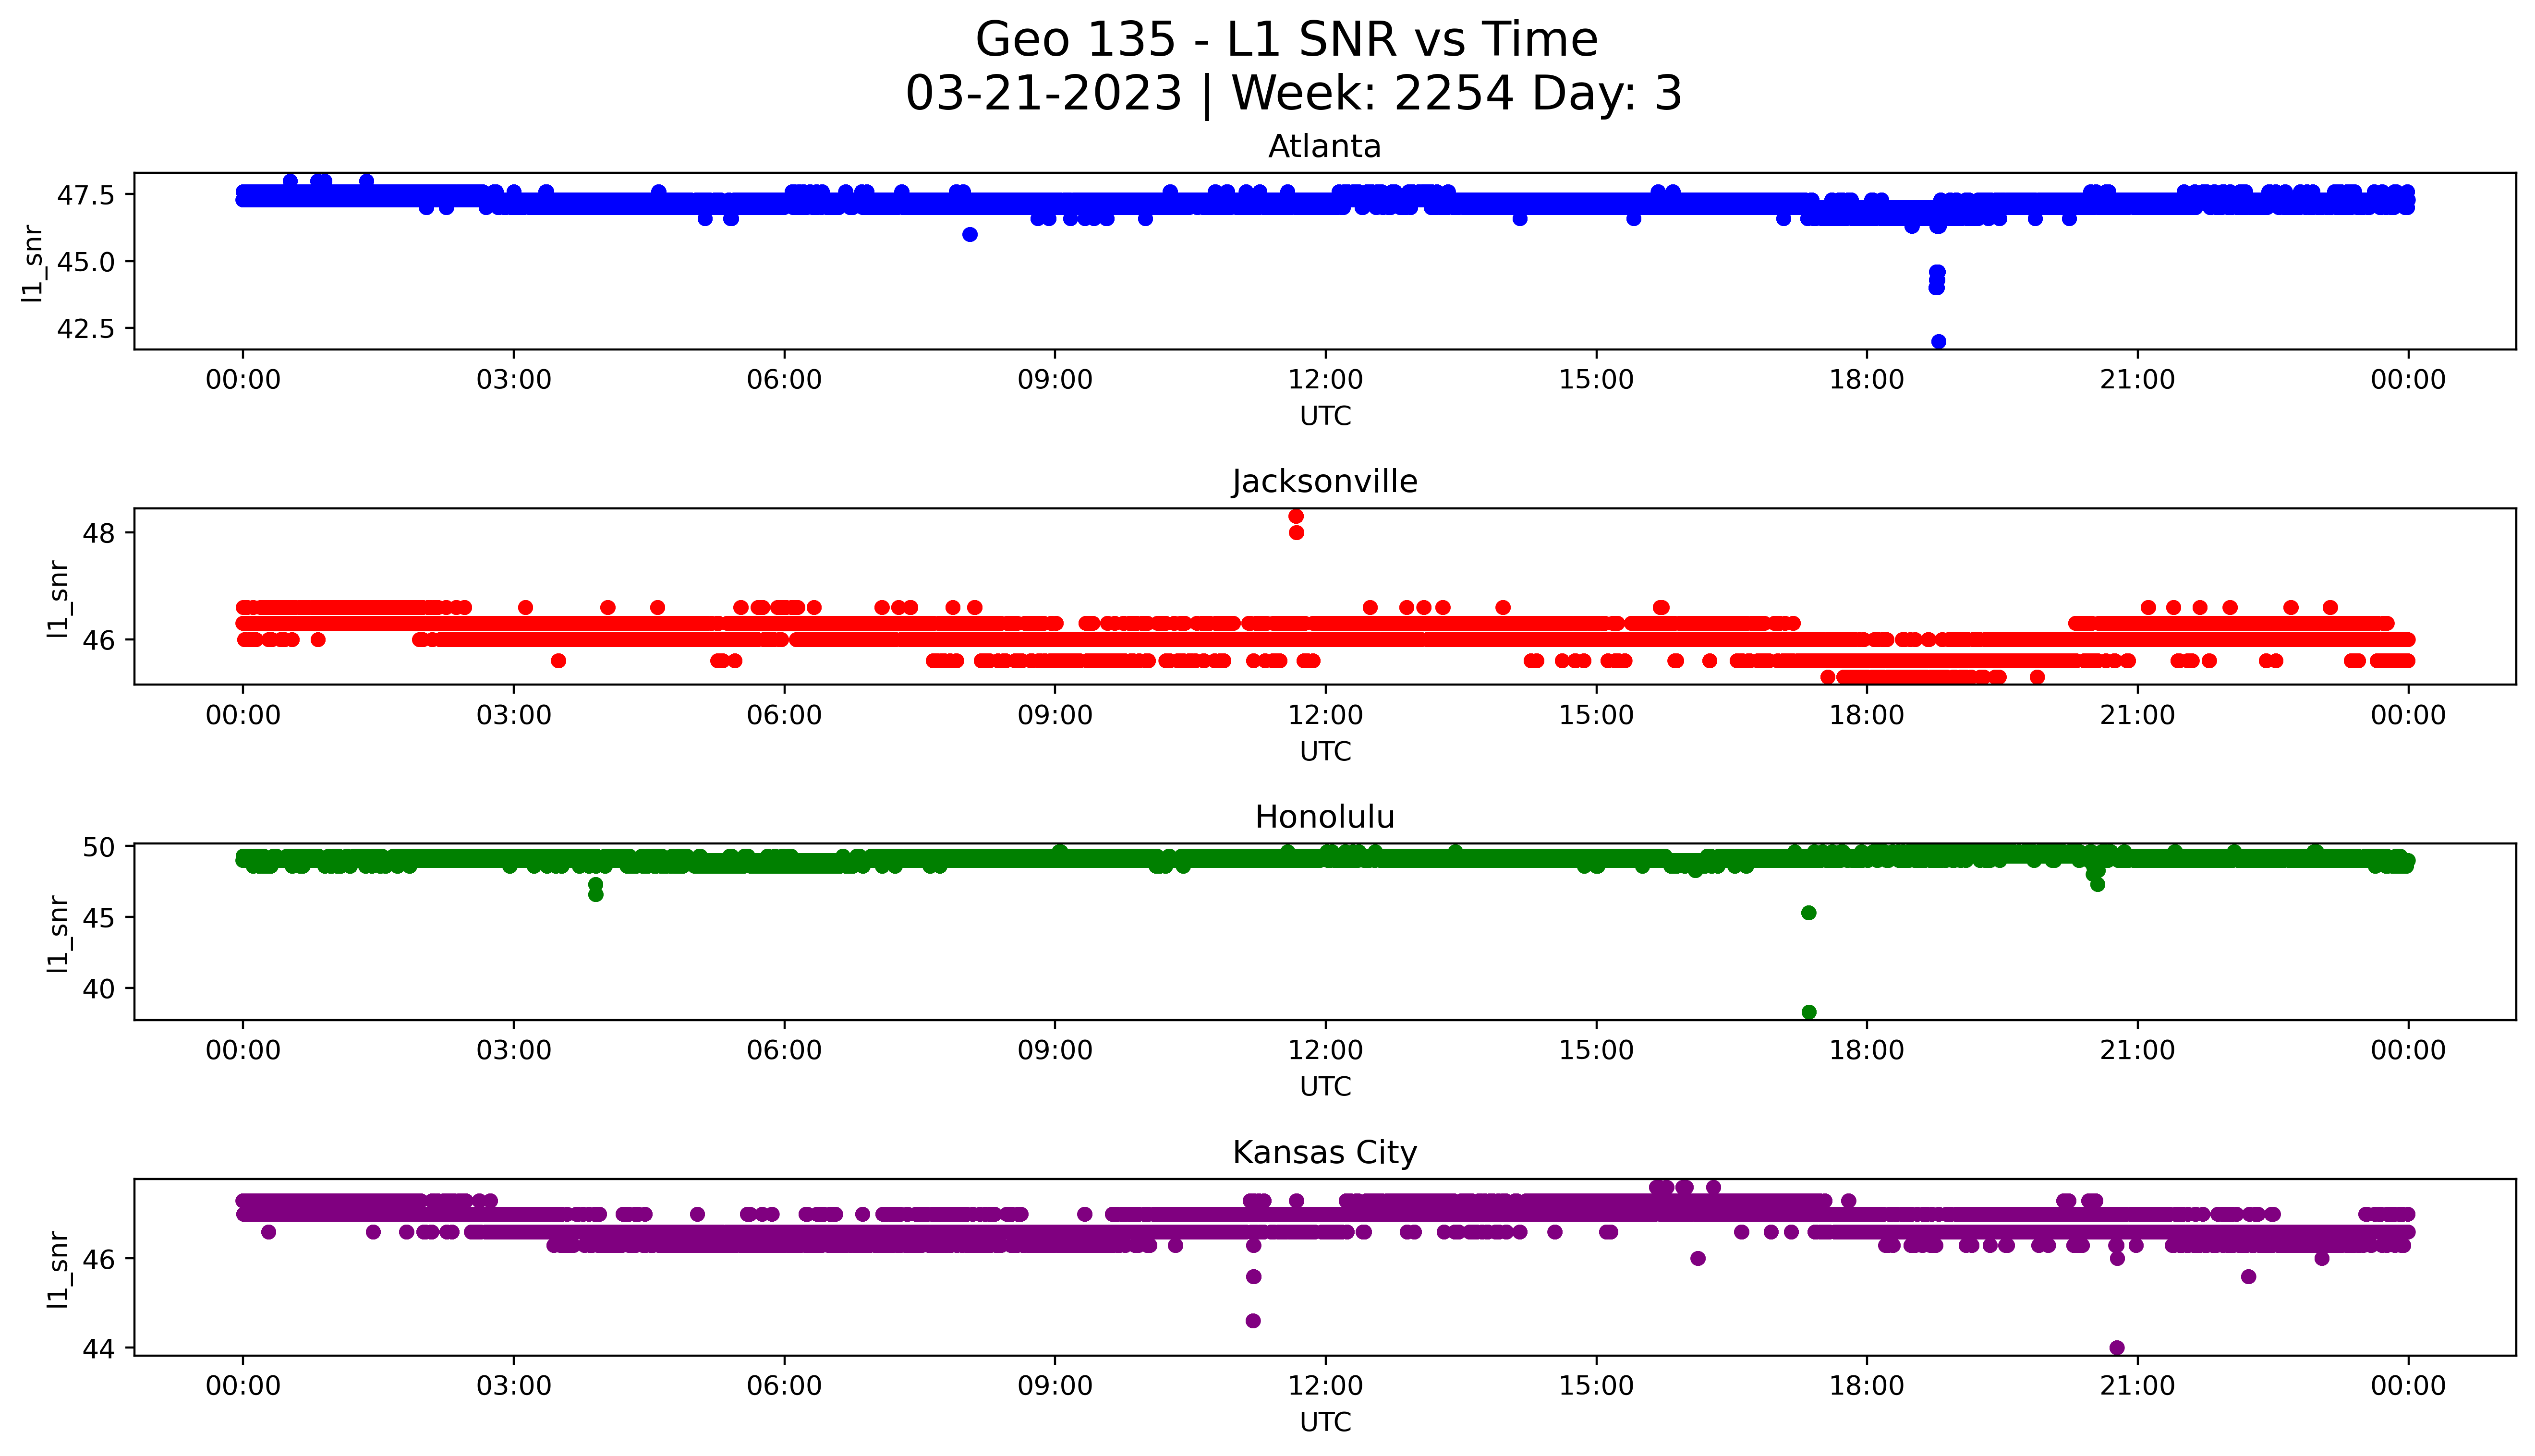Click the Atlanta subplot title
This screenshot has width=2535, height=1456.
(1324, 147)
